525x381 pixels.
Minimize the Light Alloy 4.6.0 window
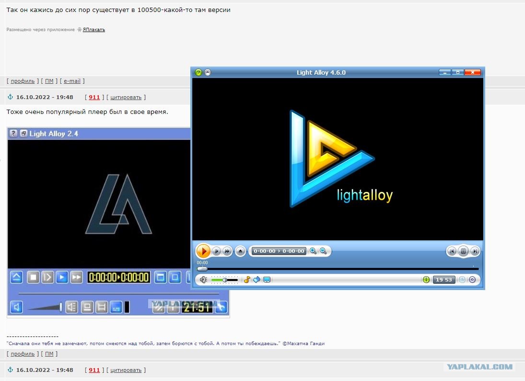445,72
